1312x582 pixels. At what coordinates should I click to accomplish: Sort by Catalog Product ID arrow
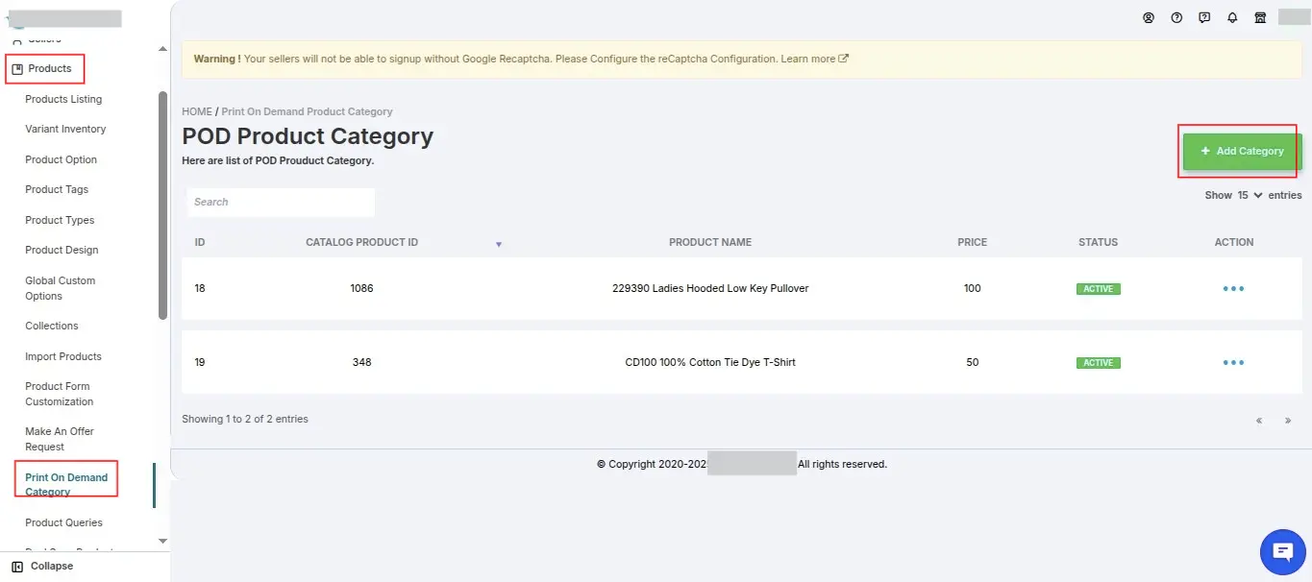pyautogui.click(x=498, y=244)
